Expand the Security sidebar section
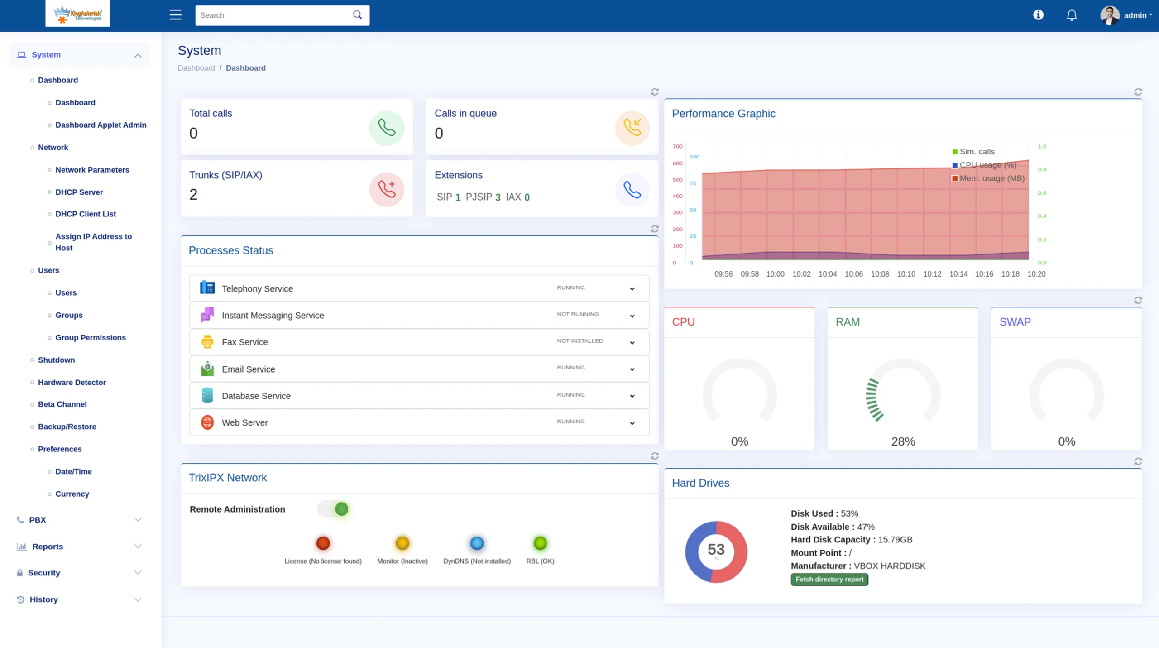Viewport: 1159px width, 652px height. 80,573
